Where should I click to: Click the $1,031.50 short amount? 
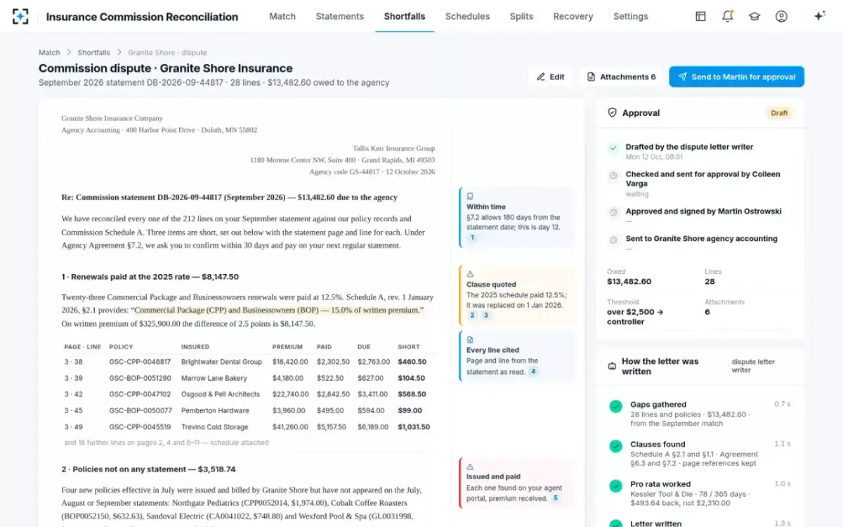(414, 427)
